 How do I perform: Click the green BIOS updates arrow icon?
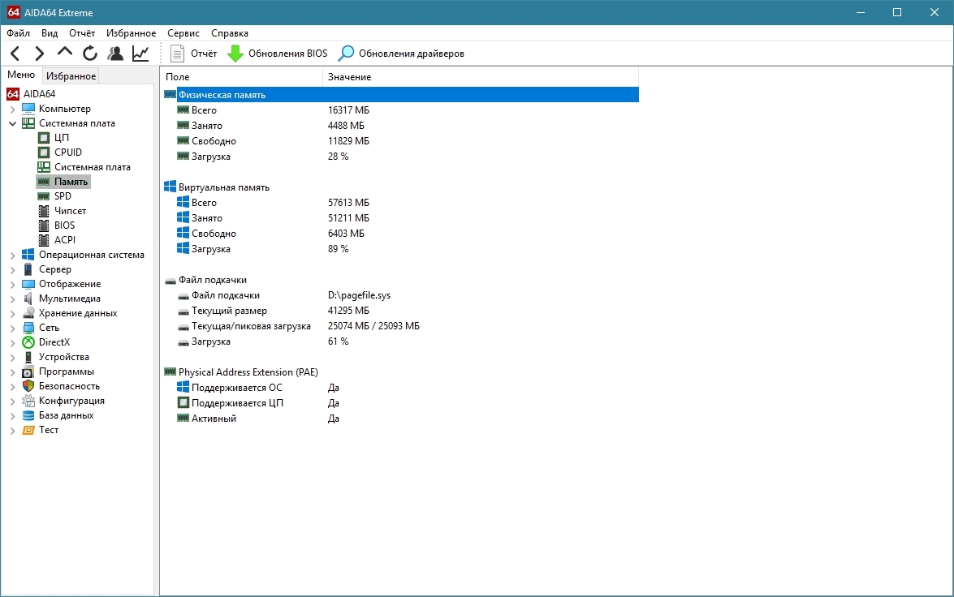235,54
